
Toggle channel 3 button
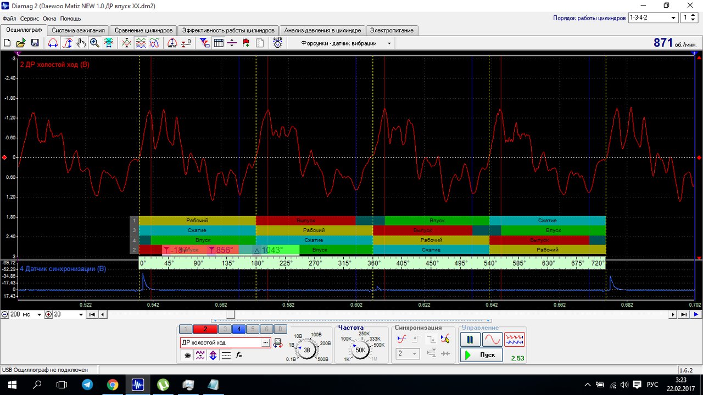point(224,329)
